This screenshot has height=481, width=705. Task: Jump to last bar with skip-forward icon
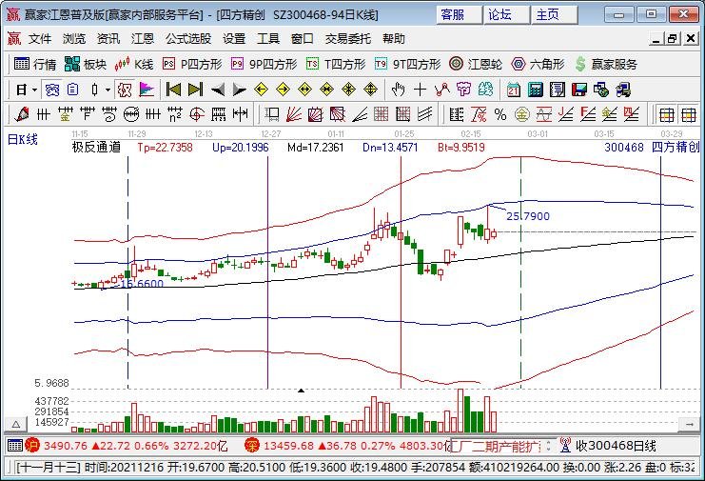195,90
